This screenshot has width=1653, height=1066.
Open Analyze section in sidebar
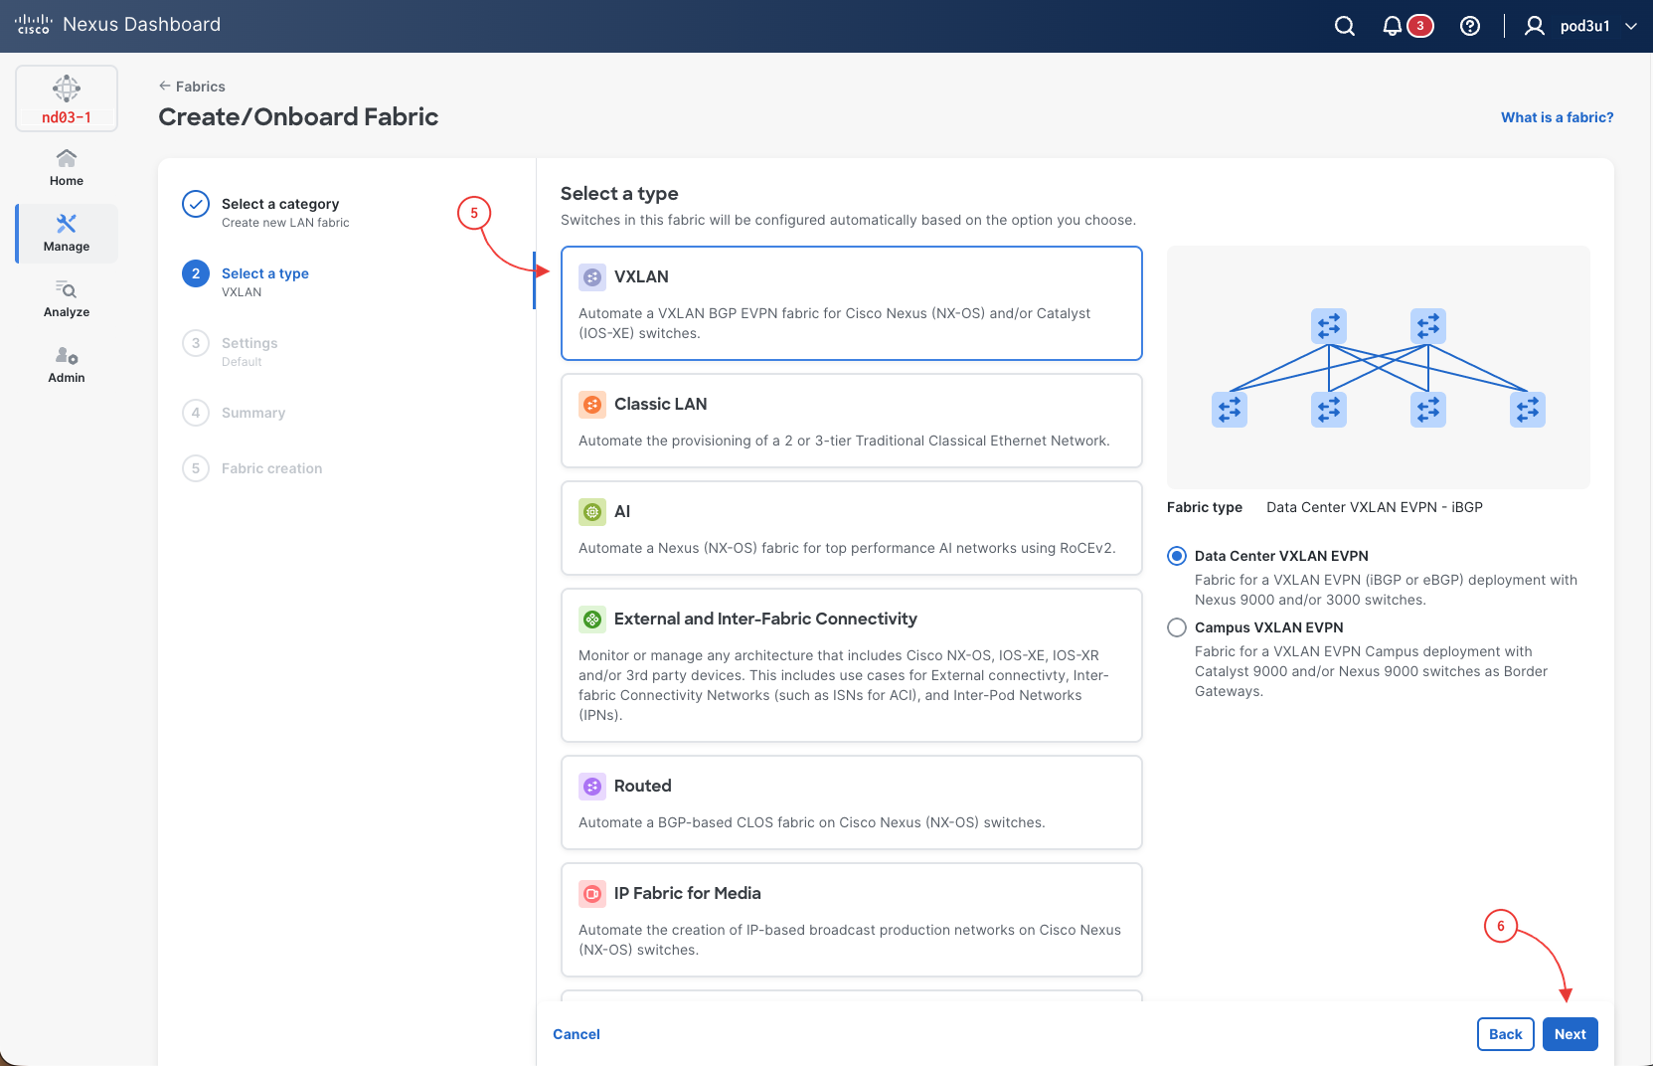coord(67,299)
